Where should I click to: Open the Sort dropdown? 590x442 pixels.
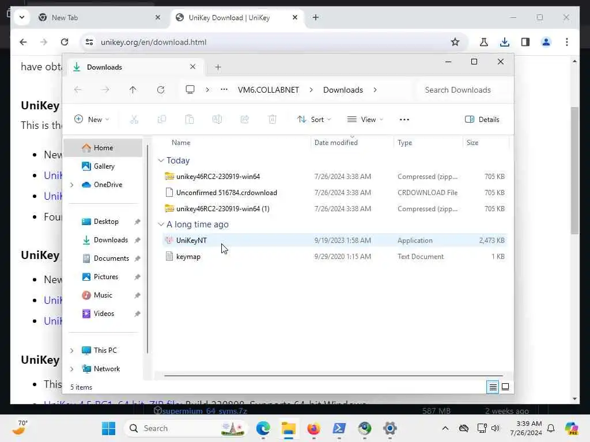click(x=314, y=120)
